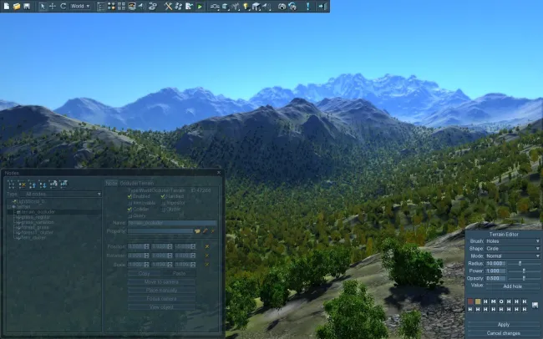
Task: Activate the move translator tool
Action: [x=53, y=6]
